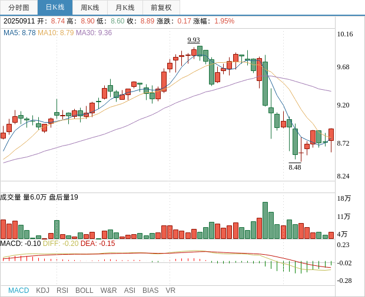The image size is (365, 297).
Task: Click the 成交量 量6.0万 label
Action: 24,197
